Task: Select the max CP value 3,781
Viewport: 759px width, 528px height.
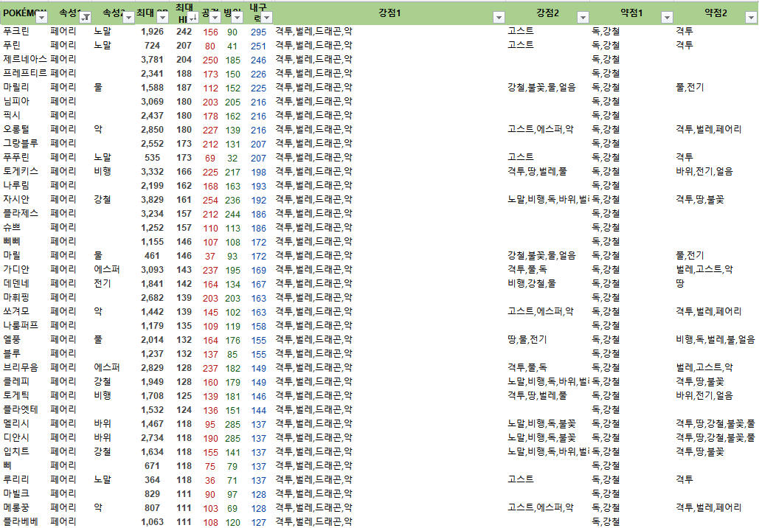Action: point(152,60)
